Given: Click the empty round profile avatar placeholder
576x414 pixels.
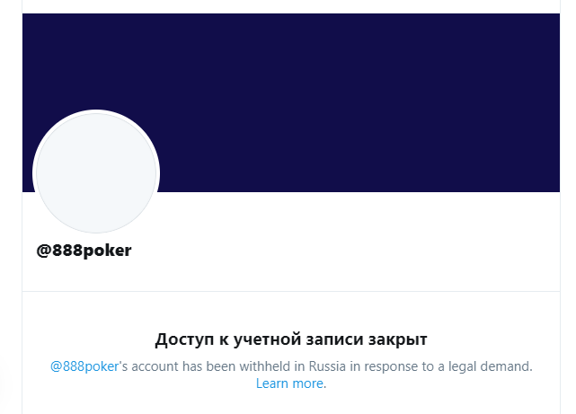Looking at the screenshot, I should click(96, 172).
